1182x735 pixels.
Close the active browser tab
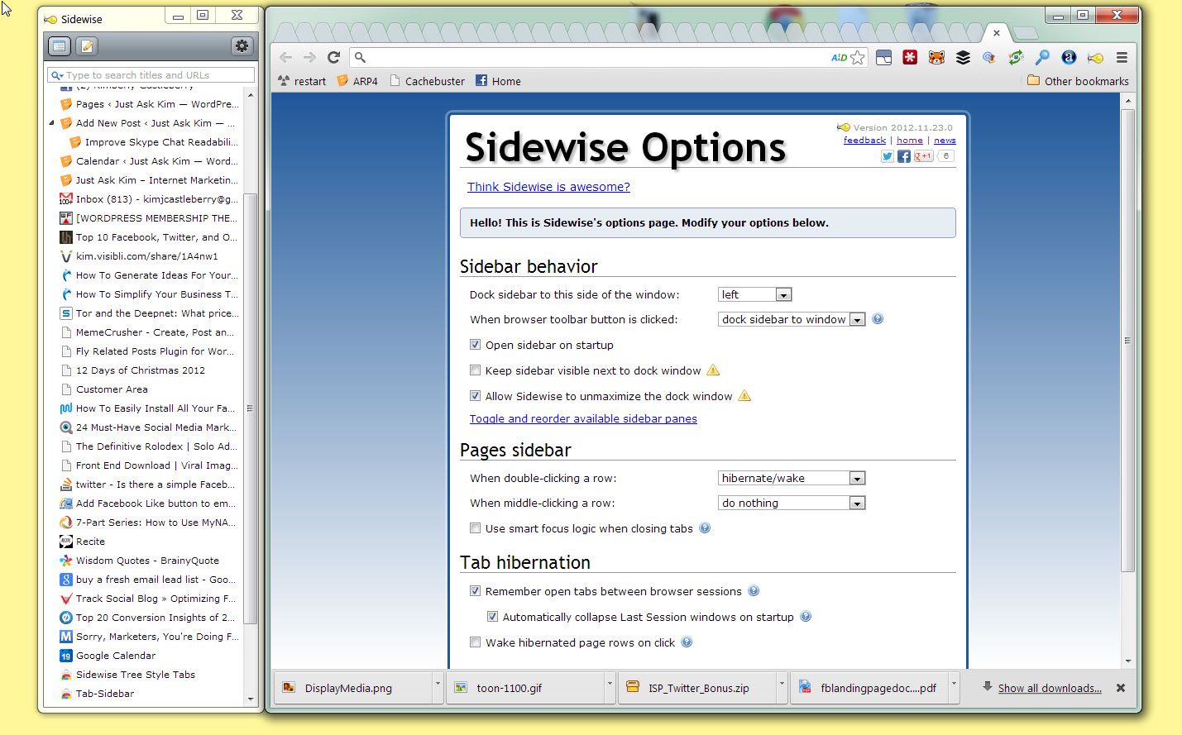coord(997,33)
